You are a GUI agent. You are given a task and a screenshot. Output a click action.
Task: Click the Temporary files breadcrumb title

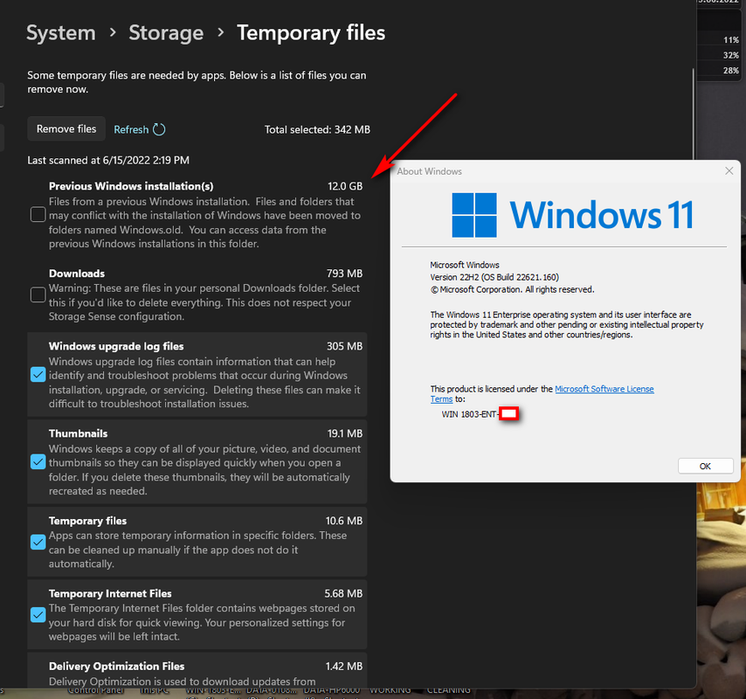pyautogui.click(x=311, y=33)
